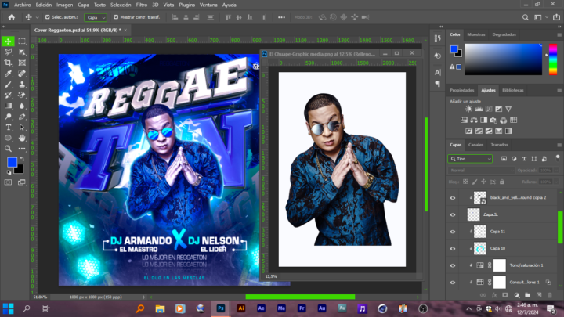Open Move tool preset dropdown arrow
This screenshot has height=317, width=564.
37,17
